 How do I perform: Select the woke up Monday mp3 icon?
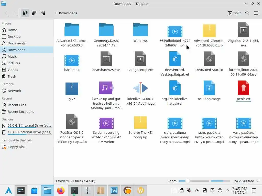tap(106, 88)
